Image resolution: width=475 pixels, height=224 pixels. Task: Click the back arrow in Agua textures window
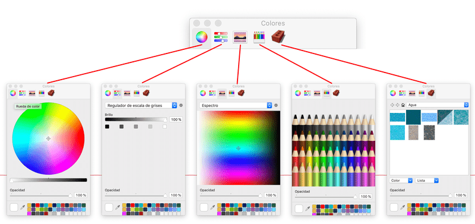click(392, 105)
